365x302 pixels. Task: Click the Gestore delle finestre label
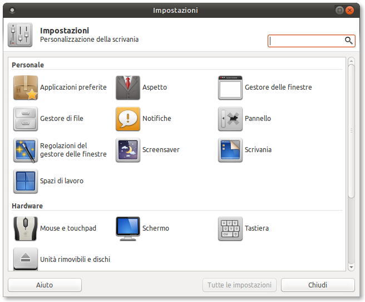pos(278,87)
